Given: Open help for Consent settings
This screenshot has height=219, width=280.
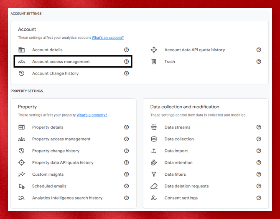Looking at the screenshot, I should 259,198.
